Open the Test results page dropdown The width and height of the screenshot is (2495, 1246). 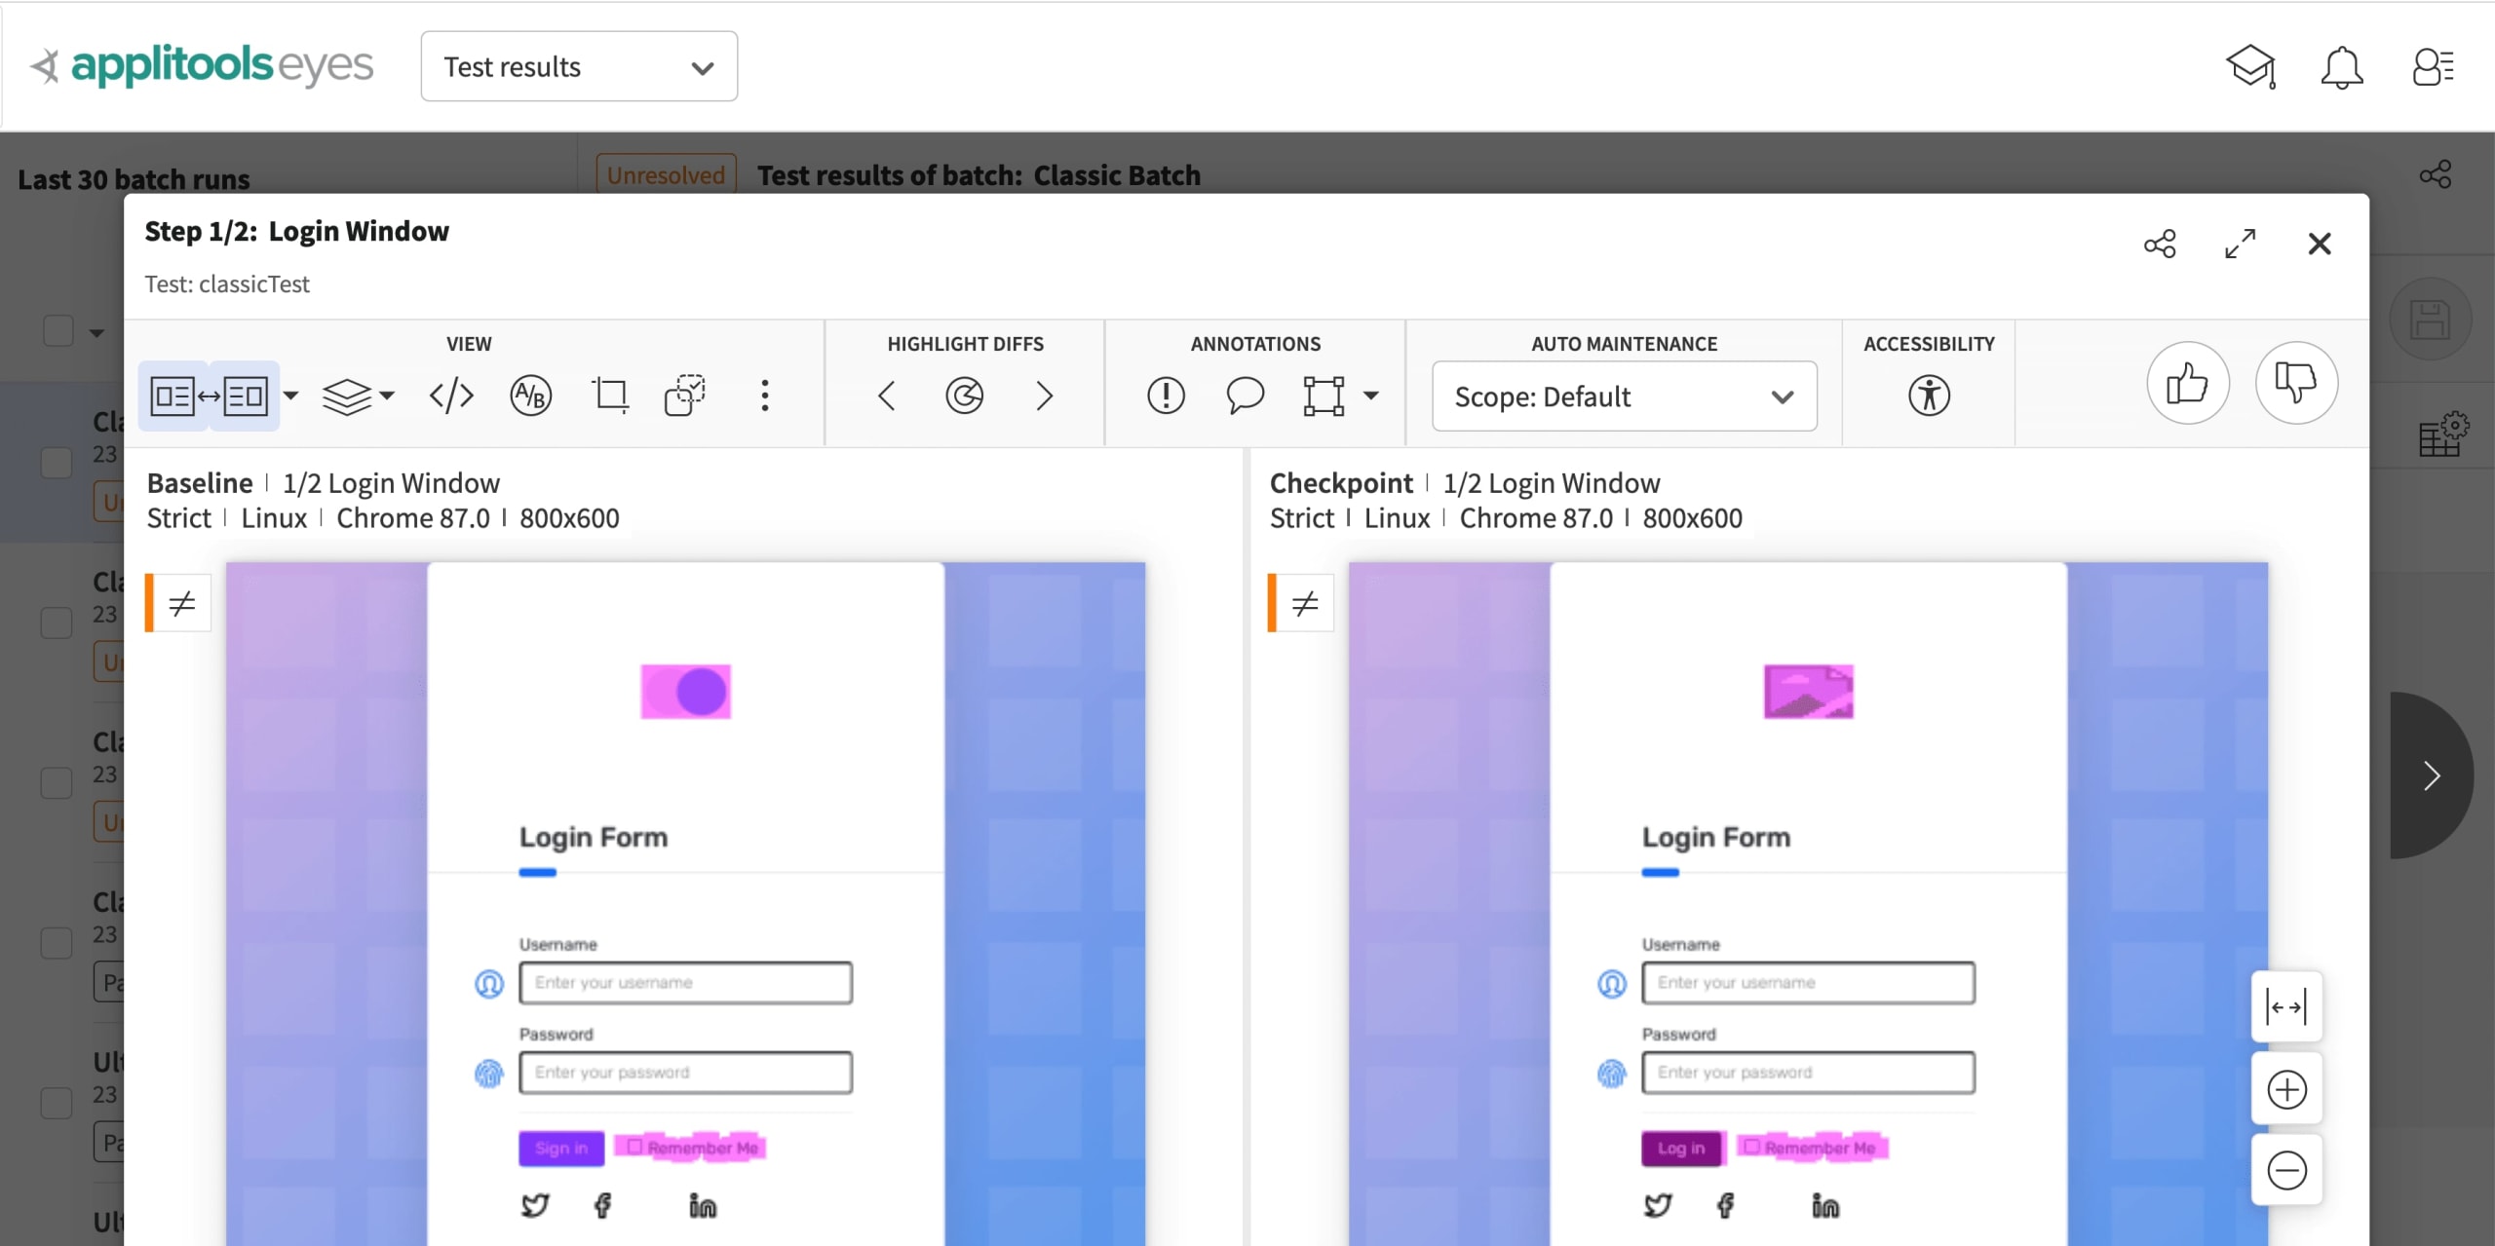(579, 66)
